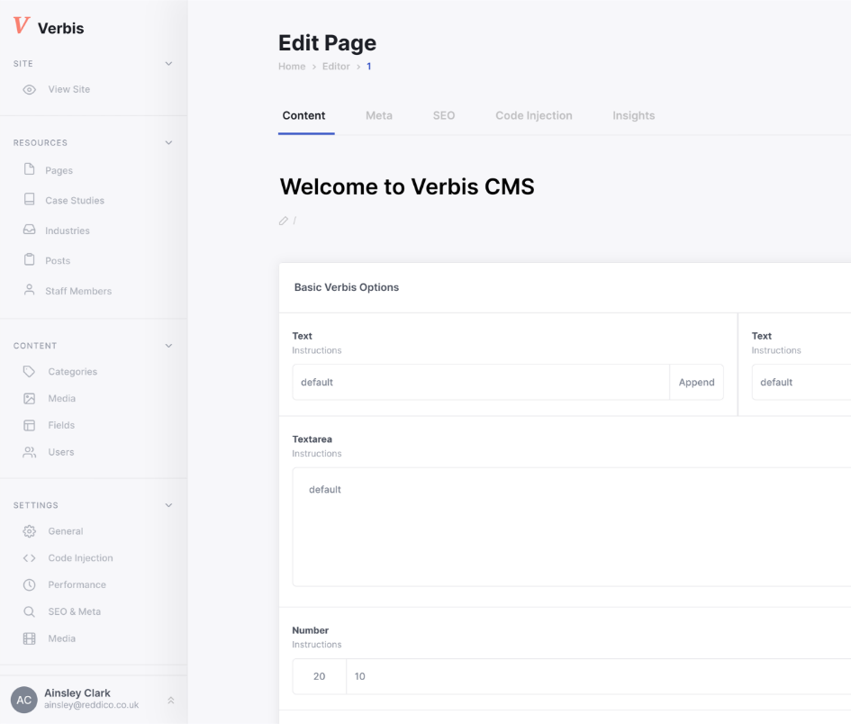
Task: Collapse the Site section chevron
Action: 168,64
